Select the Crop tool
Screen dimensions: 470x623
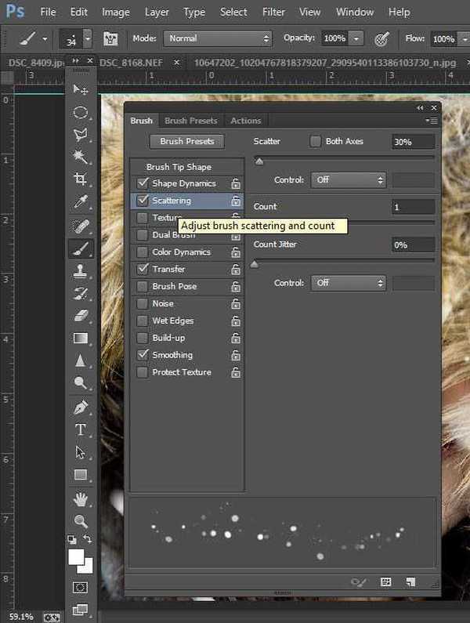[x=81, y=179]
